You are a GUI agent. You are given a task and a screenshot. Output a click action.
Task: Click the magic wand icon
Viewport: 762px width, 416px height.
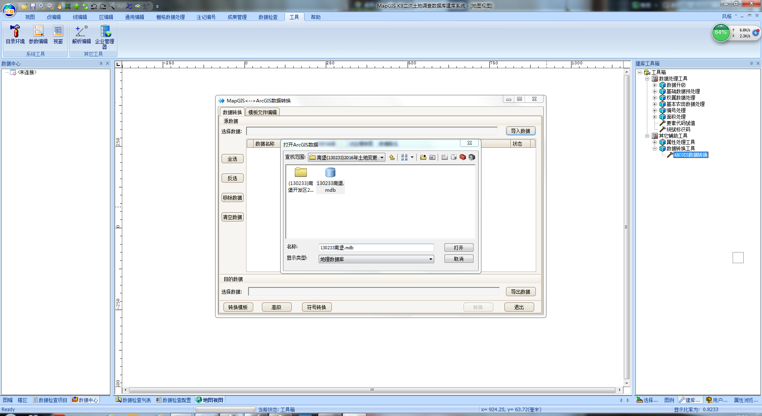click(x=112, y=6)
